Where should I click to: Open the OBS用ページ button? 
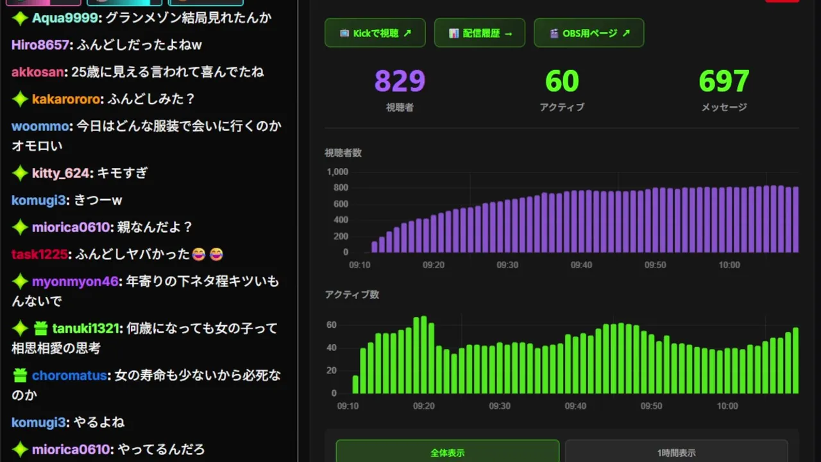coord(589,33)
